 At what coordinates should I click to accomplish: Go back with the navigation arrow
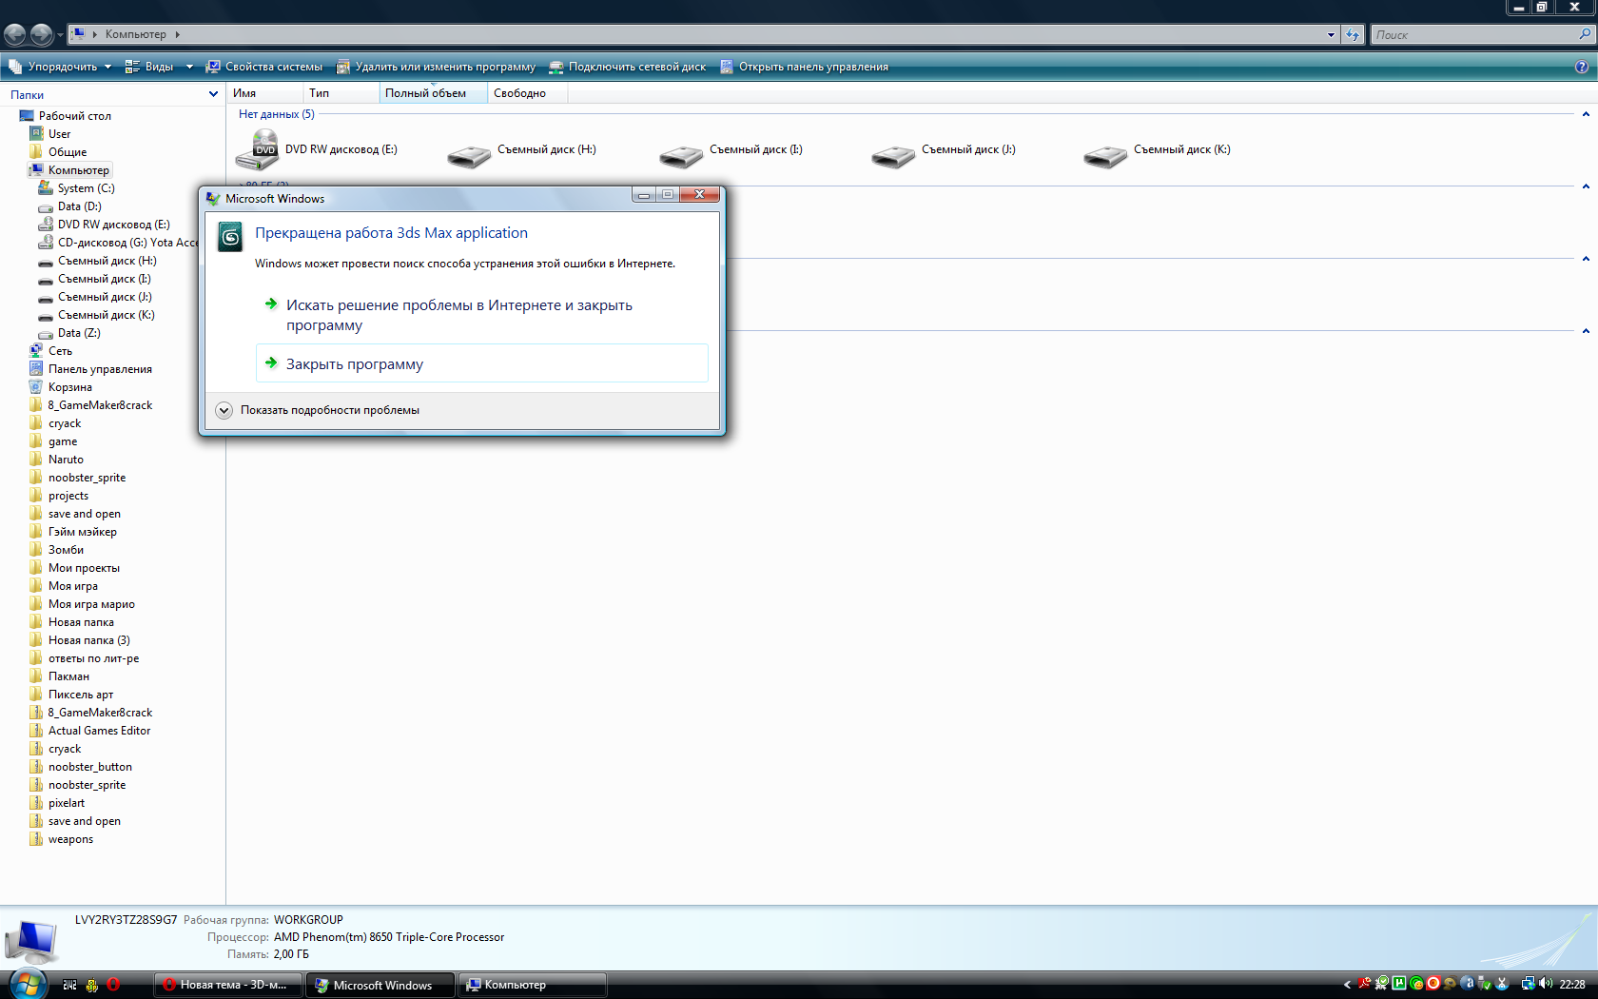(15, 34)
